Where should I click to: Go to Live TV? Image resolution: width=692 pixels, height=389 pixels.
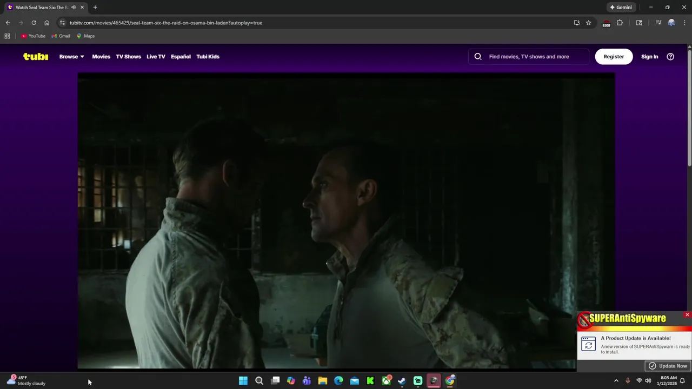tap(156, 56)
